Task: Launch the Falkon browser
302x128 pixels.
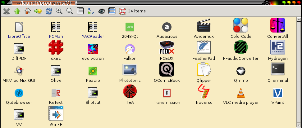Action: pyautogui.click(x=130, y=49)
